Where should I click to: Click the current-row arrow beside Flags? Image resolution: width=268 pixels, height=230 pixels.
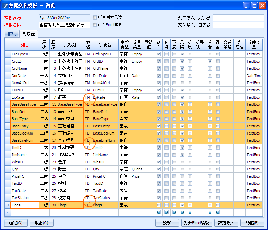[x=8, y=205]
